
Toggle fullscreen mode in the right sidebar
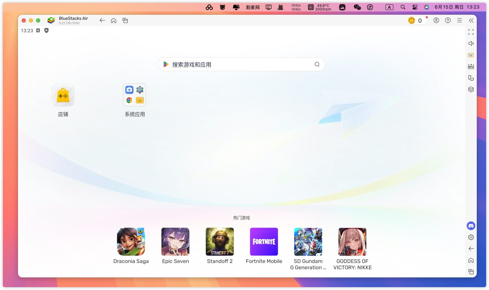471,32
